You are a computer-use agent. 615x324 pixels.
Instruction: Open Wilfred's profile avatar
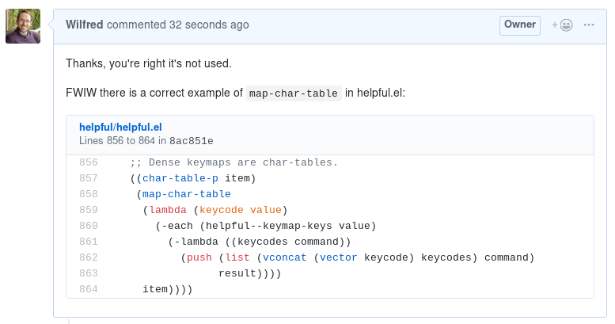pos(23,26)
